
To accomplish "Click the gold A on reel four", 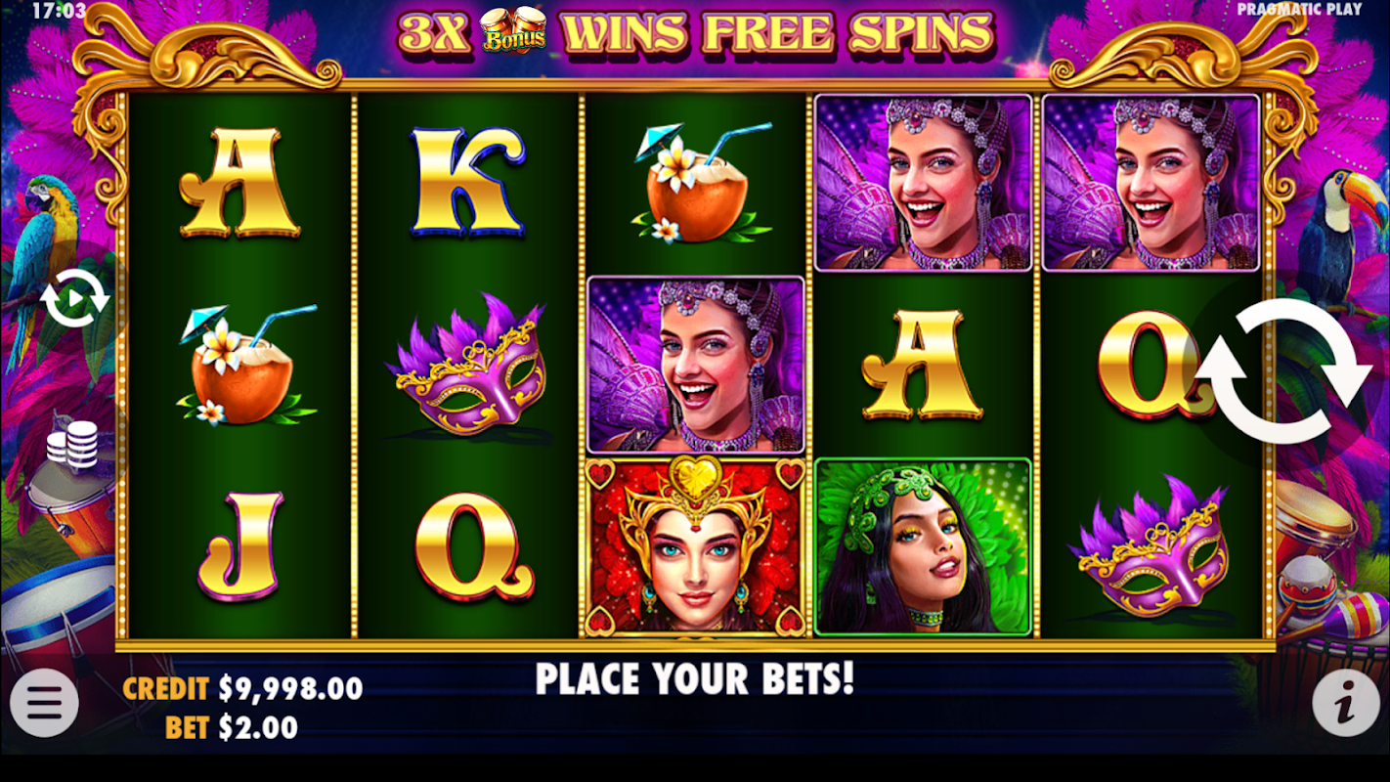I will tap(923, 365).
